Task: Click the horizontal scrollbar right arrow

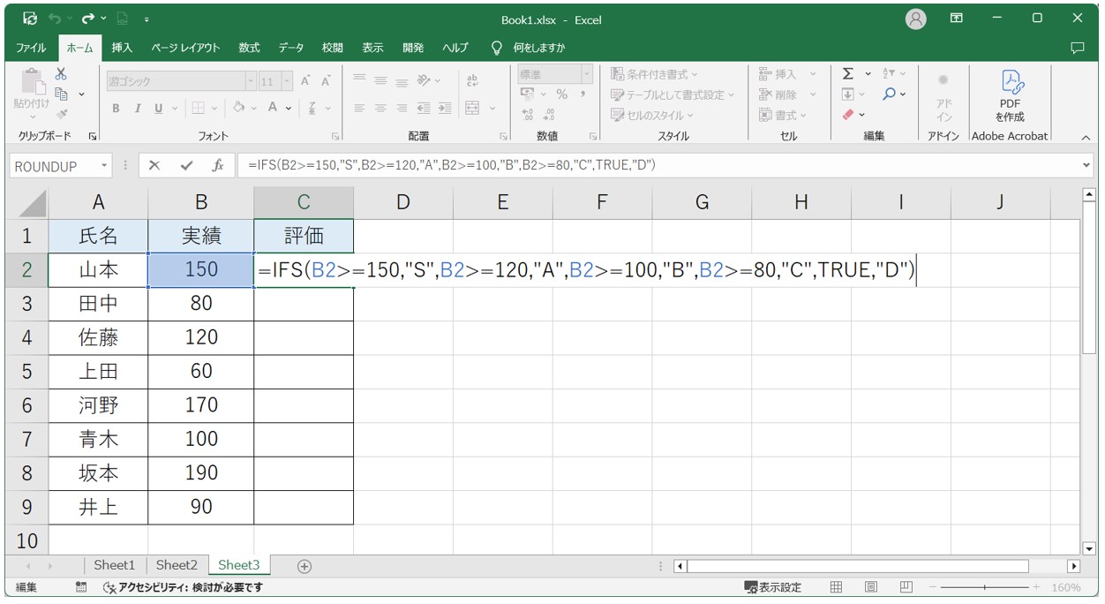Action: (1073, 566)
